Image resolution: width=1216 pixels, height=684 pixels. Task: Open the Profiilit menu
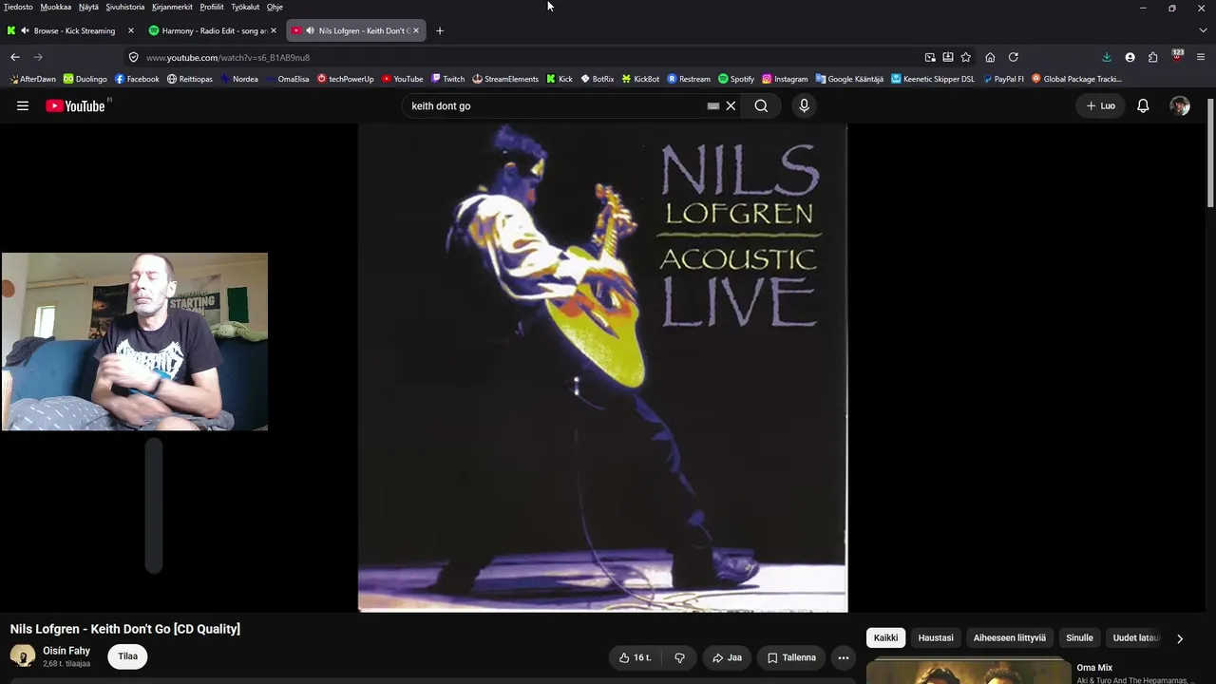pyautogui.click(x=212, y=7)
